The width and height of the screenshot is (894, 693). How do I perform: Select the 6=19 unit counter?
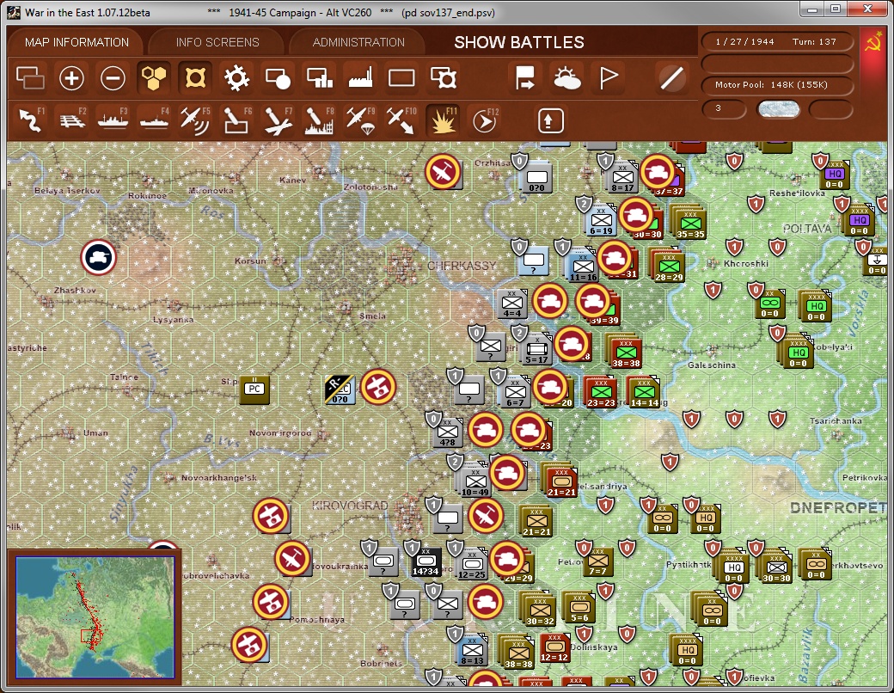coord(602,221)
